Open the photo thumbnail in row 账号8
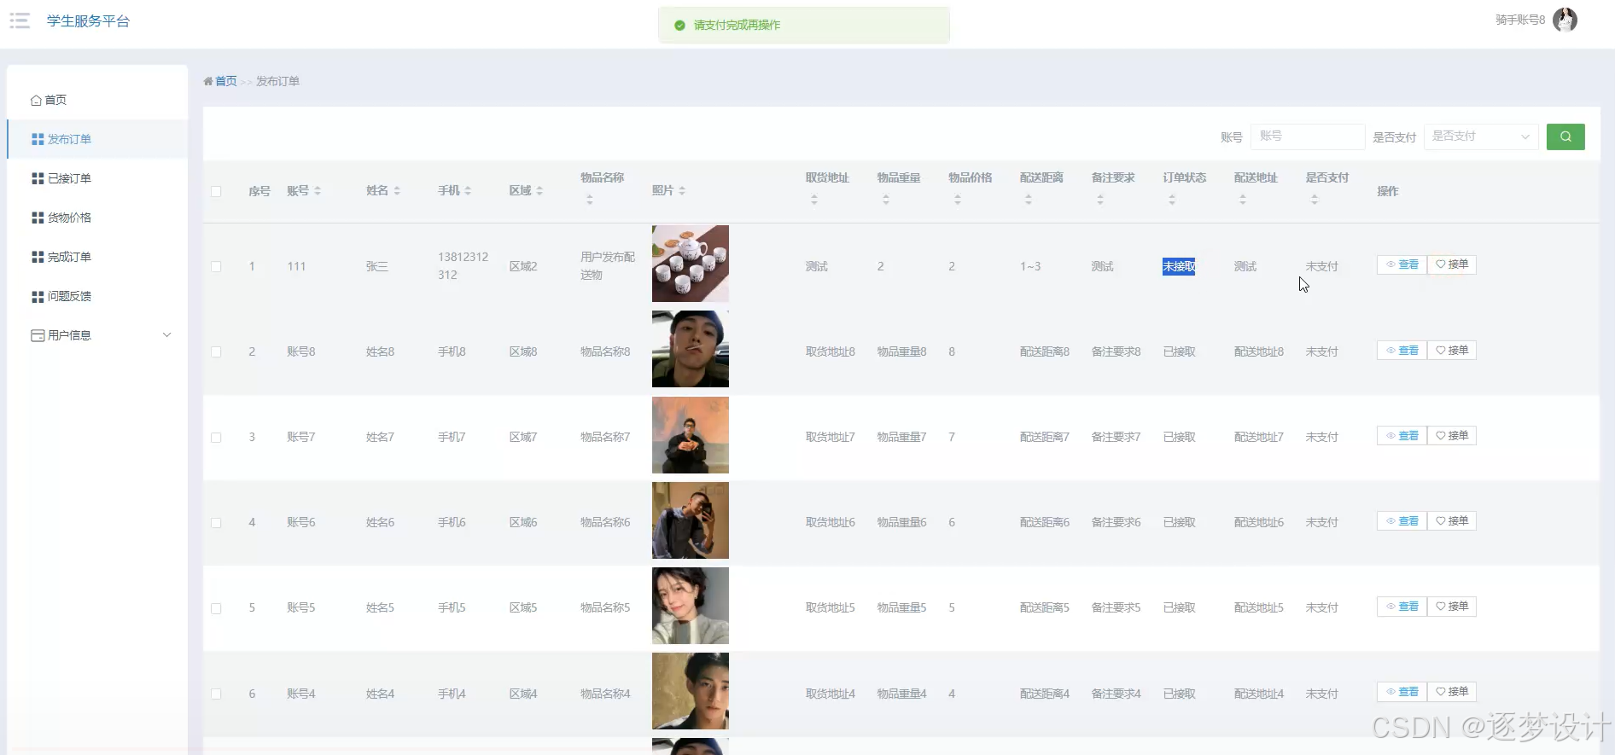Screen dimensions: 1615x755 tap(691, 349)
